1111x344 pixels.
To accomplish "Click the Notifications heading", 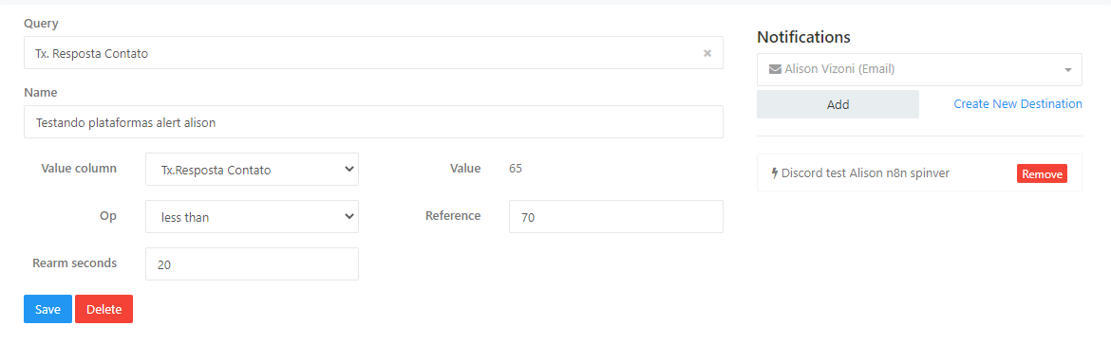I will click(803, 37).
